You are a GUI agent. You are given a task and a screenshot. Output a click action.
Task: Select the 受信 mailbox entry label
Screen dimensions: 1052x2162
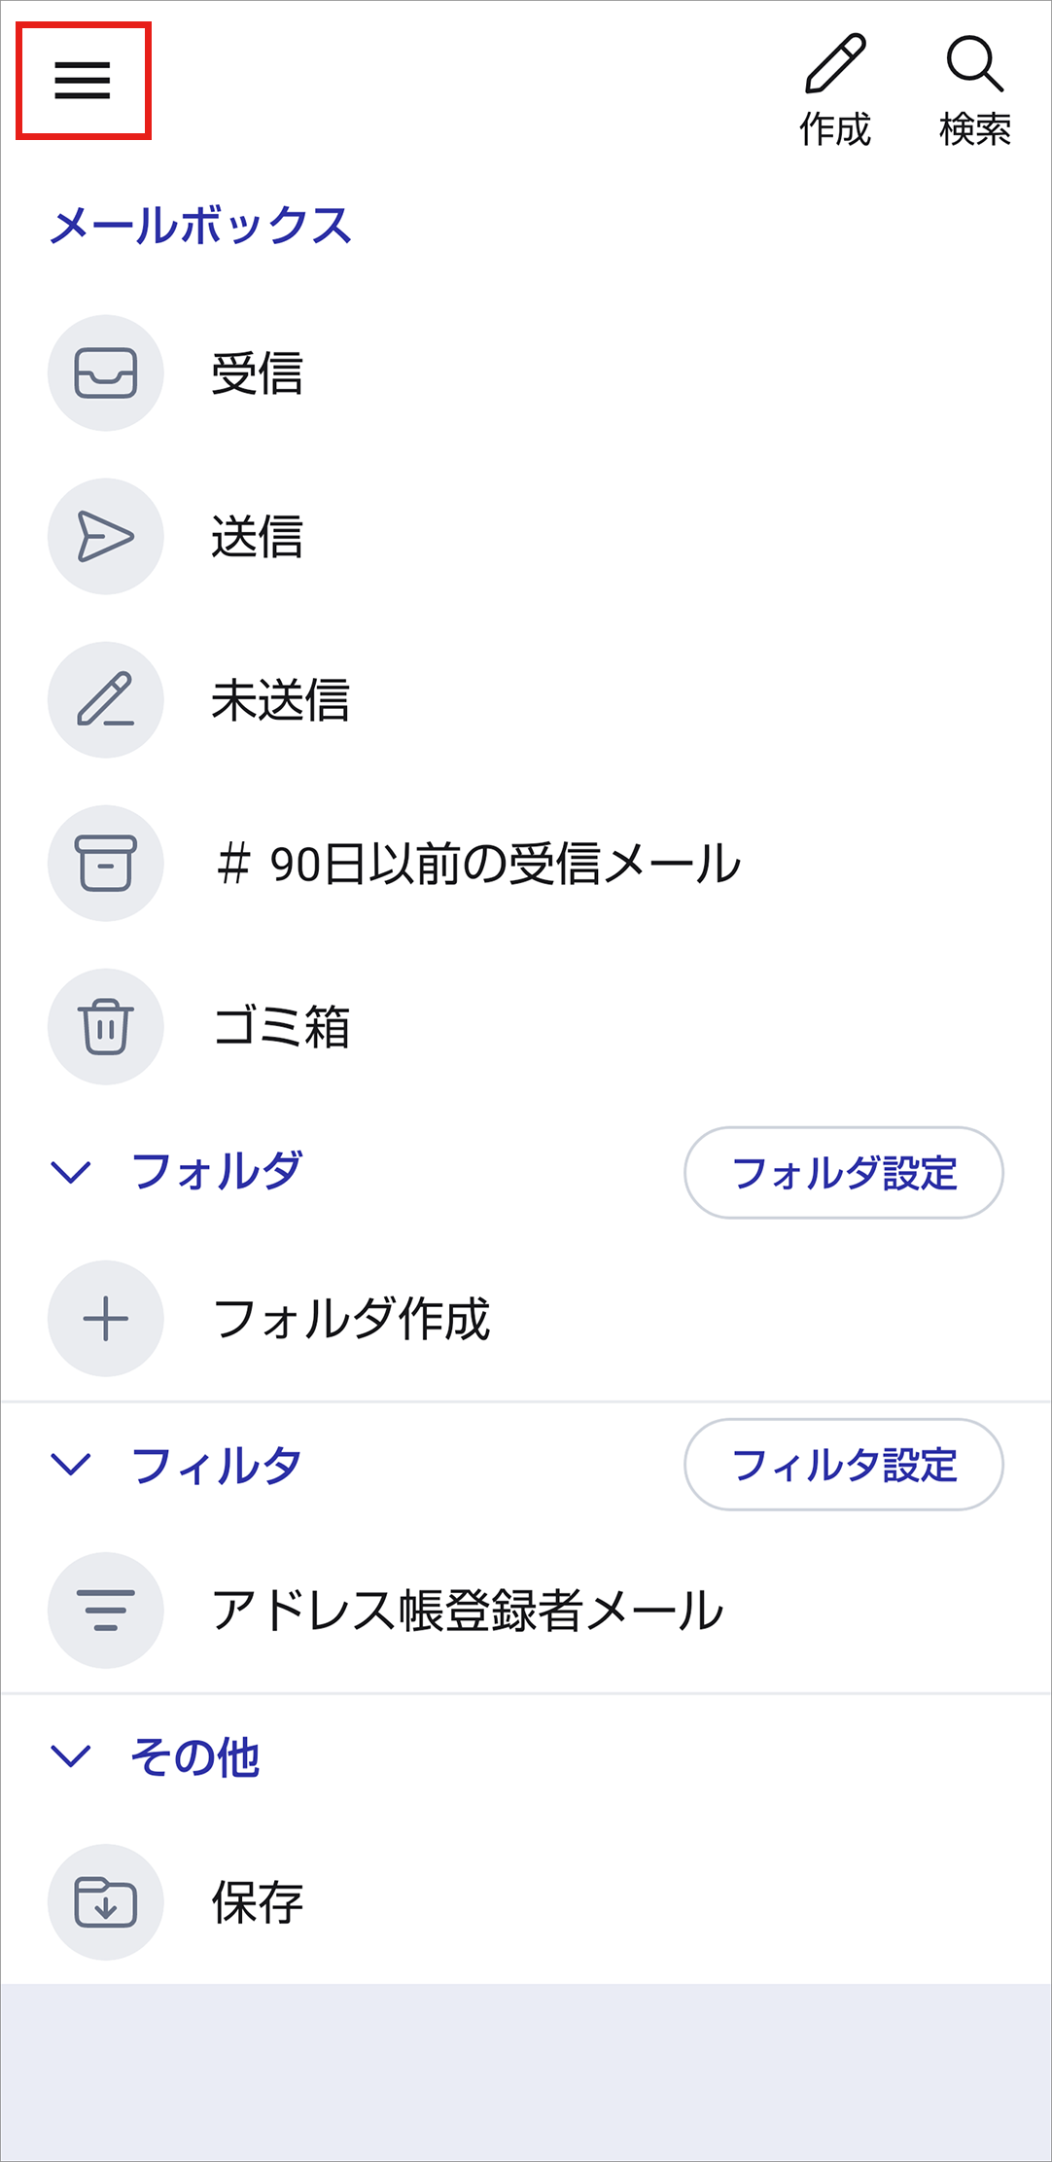[x=258, y=373]
